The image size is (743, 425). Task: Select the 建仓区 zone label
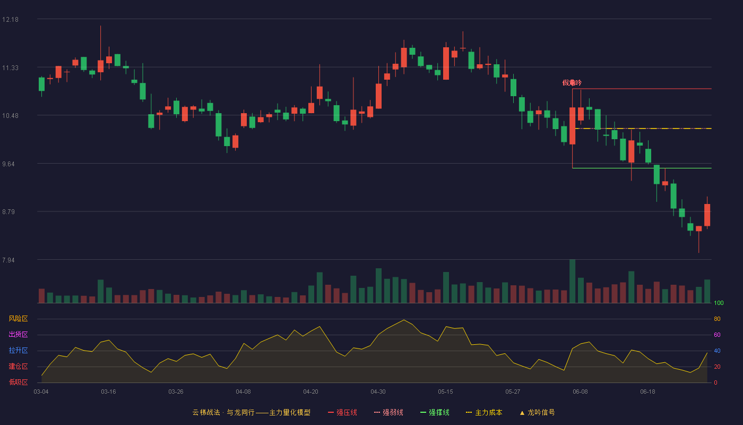click(x=18, y=367)
